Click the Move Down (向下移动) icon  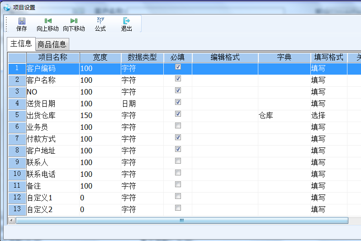coord(74,24)
